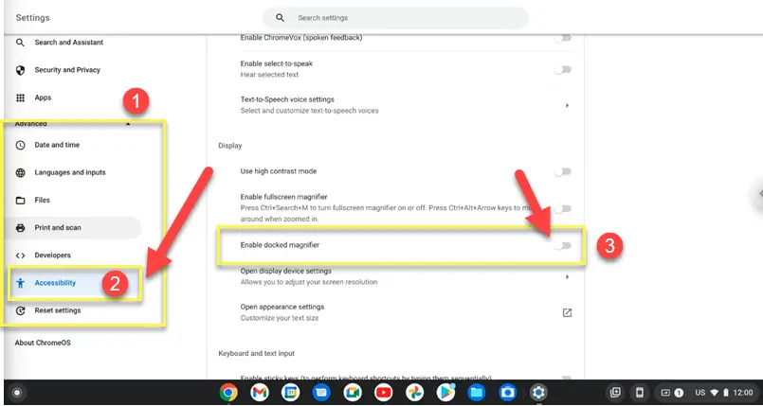Screen dimensions: 763x406
Task: Toggle Enable select-to-speak
Action: tap(563, 69)
